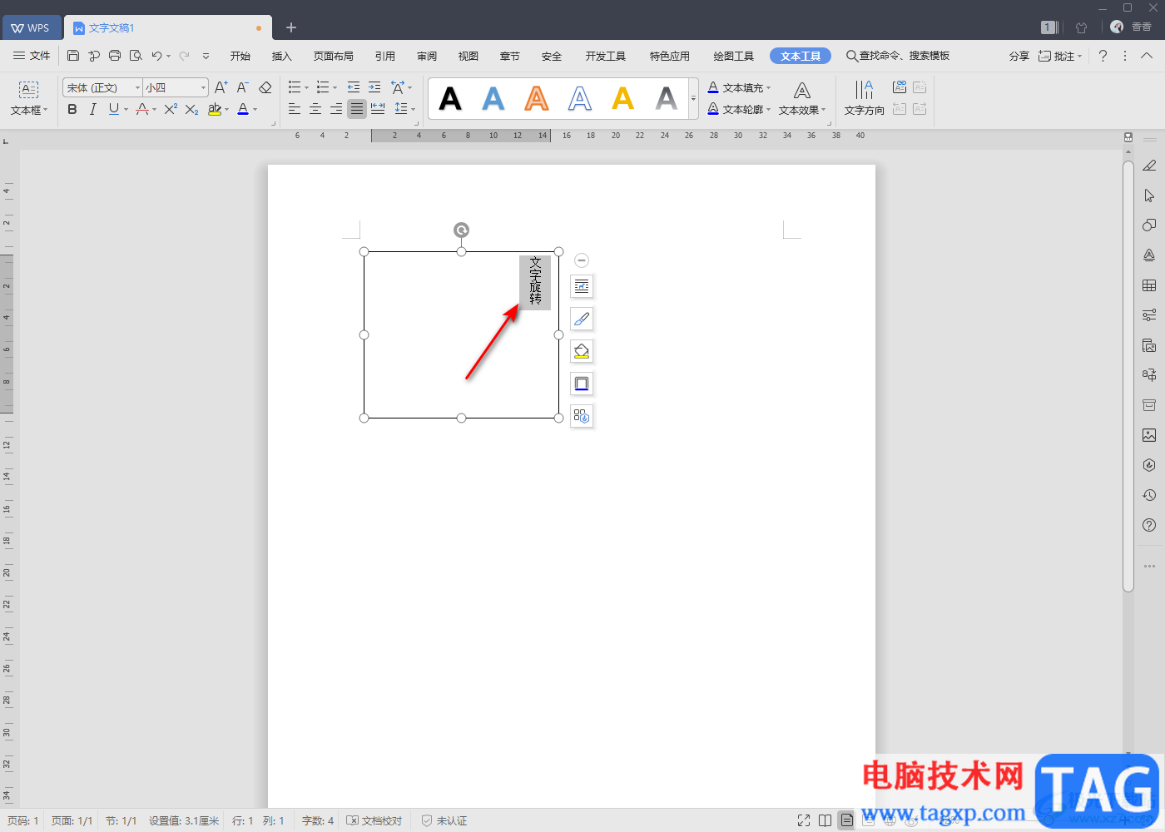Viewport: 1165px width, 832px height.
Task: Toggle italic text formatting
Action: click(92, 109)
